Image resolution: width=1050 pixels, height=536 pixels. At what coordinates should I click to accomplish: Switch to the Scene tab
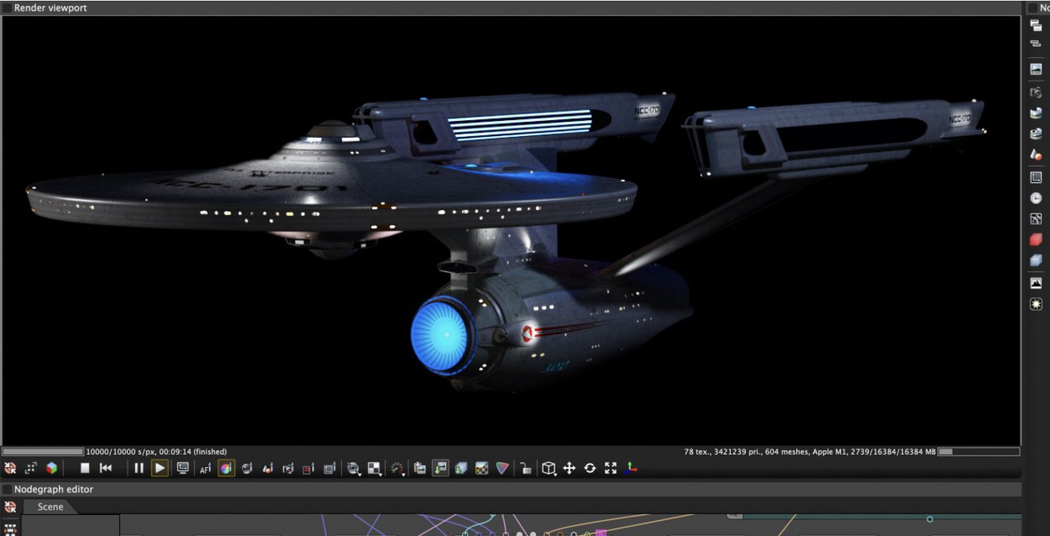click(50, 506)
